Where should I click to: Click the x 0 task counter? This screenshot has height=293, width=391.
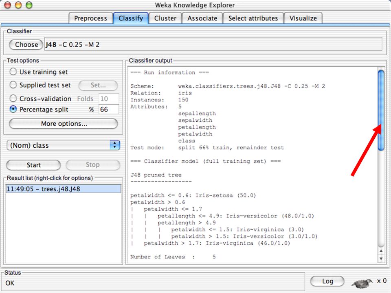pyautogui.click(x=382, y=281)
